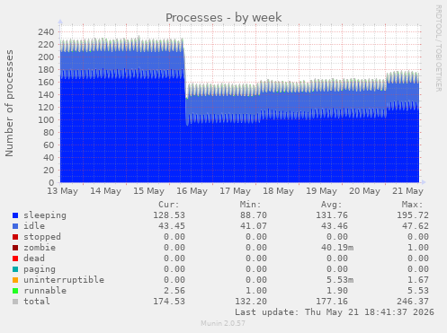Viewport: 447px width, 333px height.
Task: Click zombie maximum value 1.00
Action: (x=418, y=248)
